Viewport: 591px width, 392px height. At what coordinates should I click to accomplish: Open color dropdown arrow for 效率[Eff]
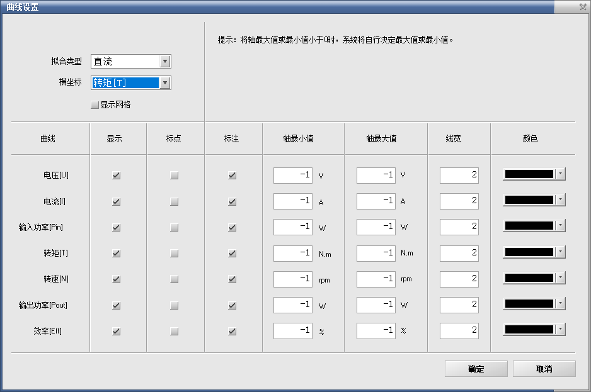[x=560, y=329]
